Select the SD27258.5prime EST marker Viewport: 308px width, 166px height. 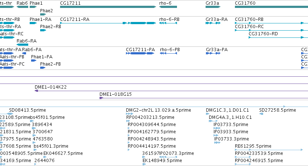261,114
